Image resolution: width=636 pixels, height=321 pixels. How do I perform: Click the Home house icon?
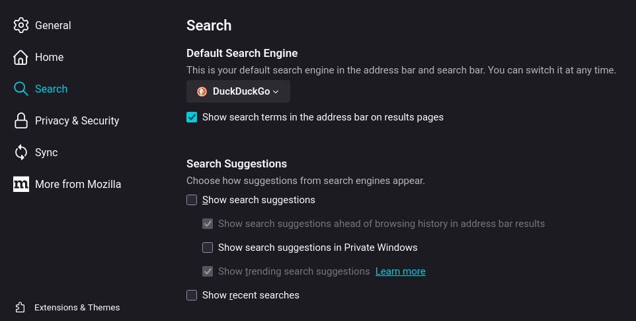click(x=21, y=57)
